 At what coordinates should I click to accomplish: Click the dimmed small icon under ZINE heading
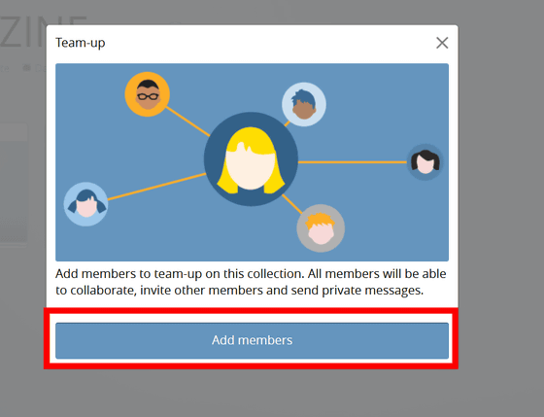tap(26, 68)
